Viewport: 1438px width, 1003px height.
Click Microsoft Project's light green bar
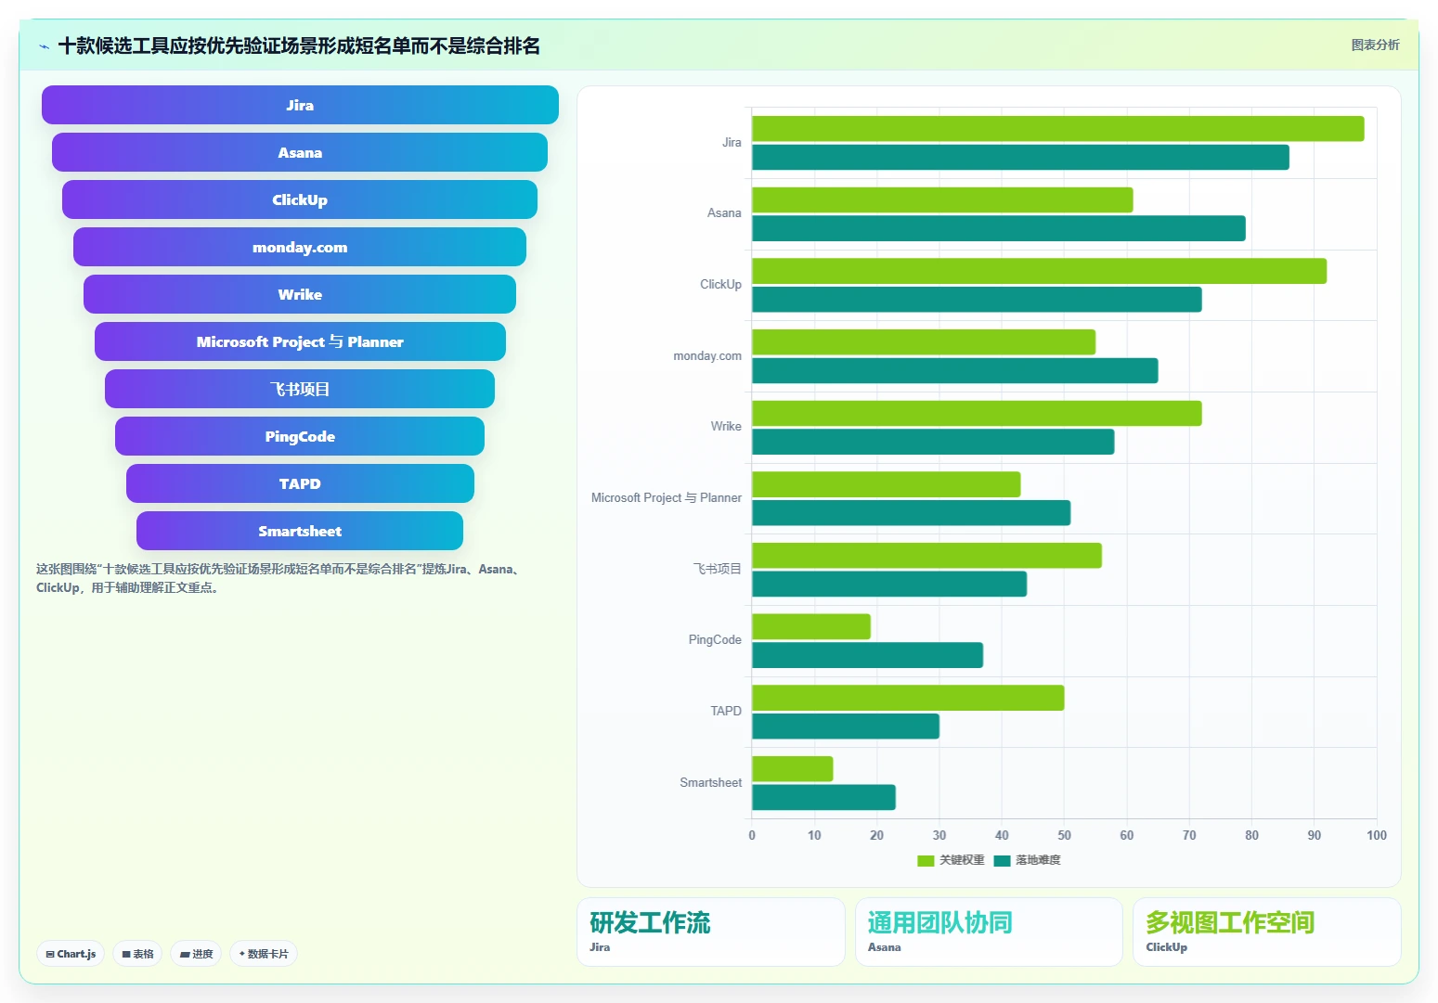pos(887,484)
